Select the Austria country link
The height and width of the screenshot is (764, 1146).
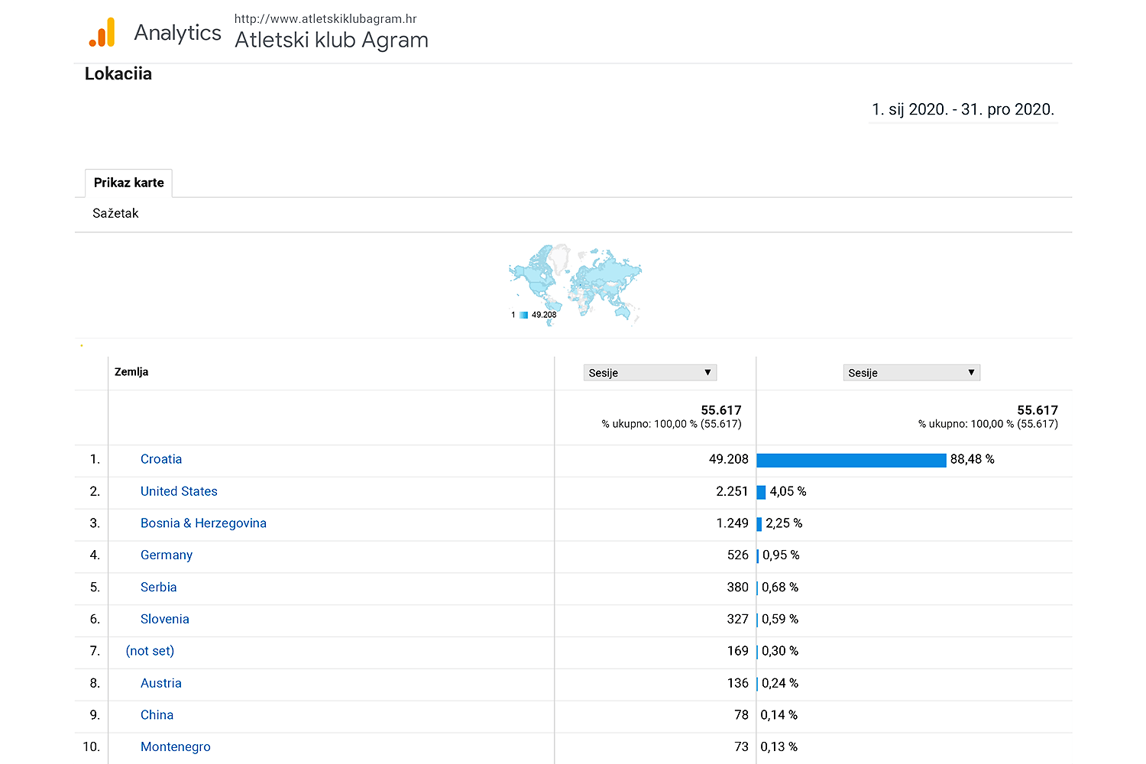tap(160, 683)
